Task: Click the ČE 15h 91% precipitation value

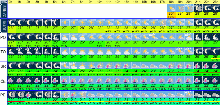Action: (x=144, y=89)
